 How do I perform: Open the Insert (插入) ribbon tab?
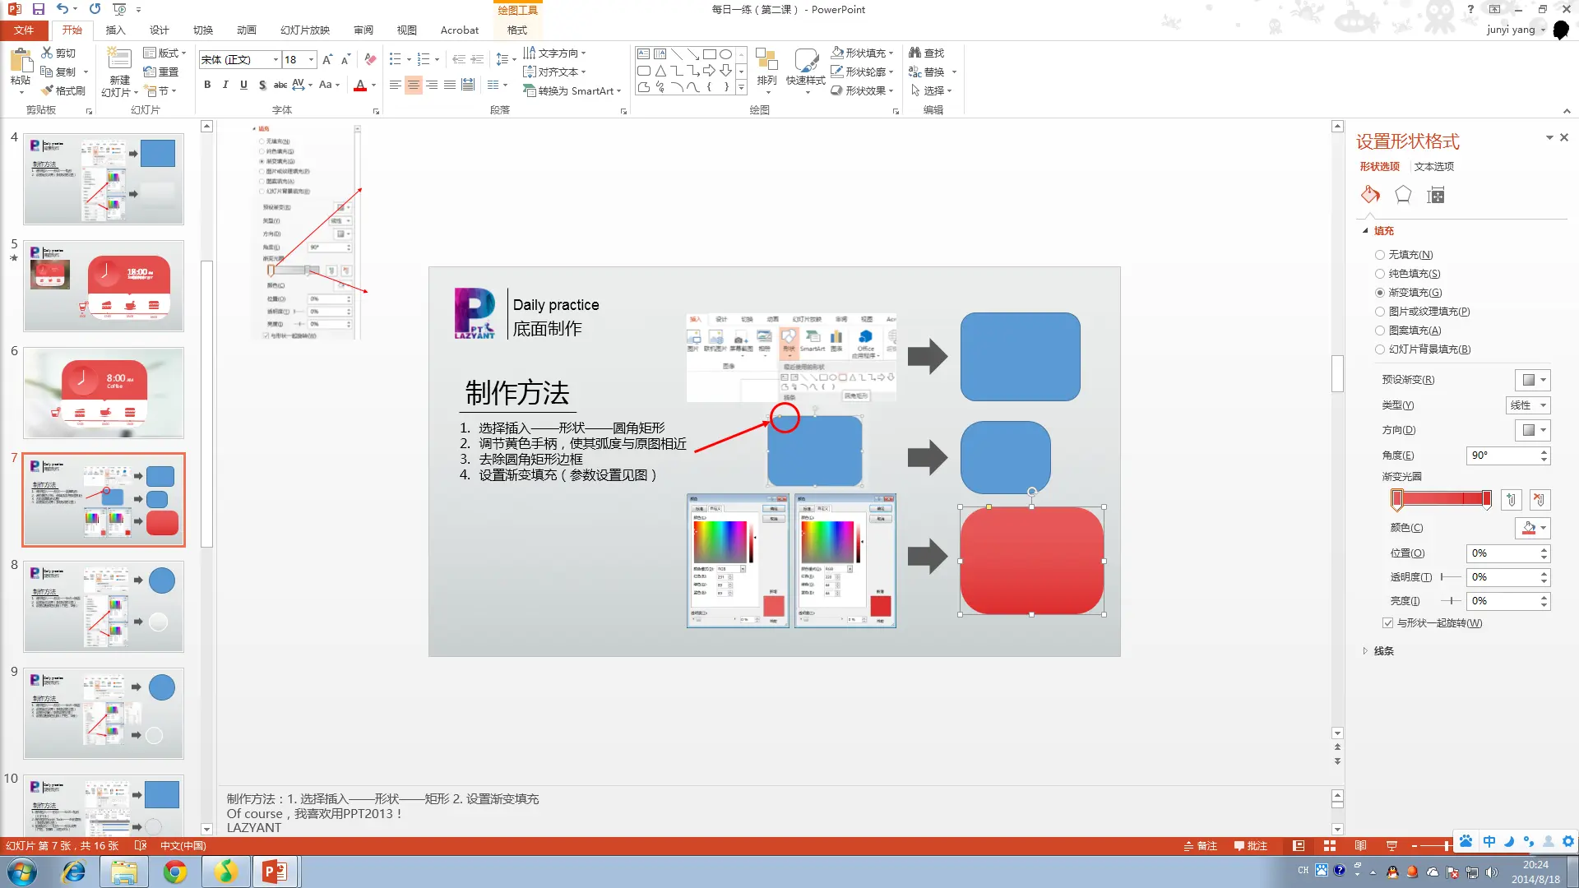click(x=115, y=30)
